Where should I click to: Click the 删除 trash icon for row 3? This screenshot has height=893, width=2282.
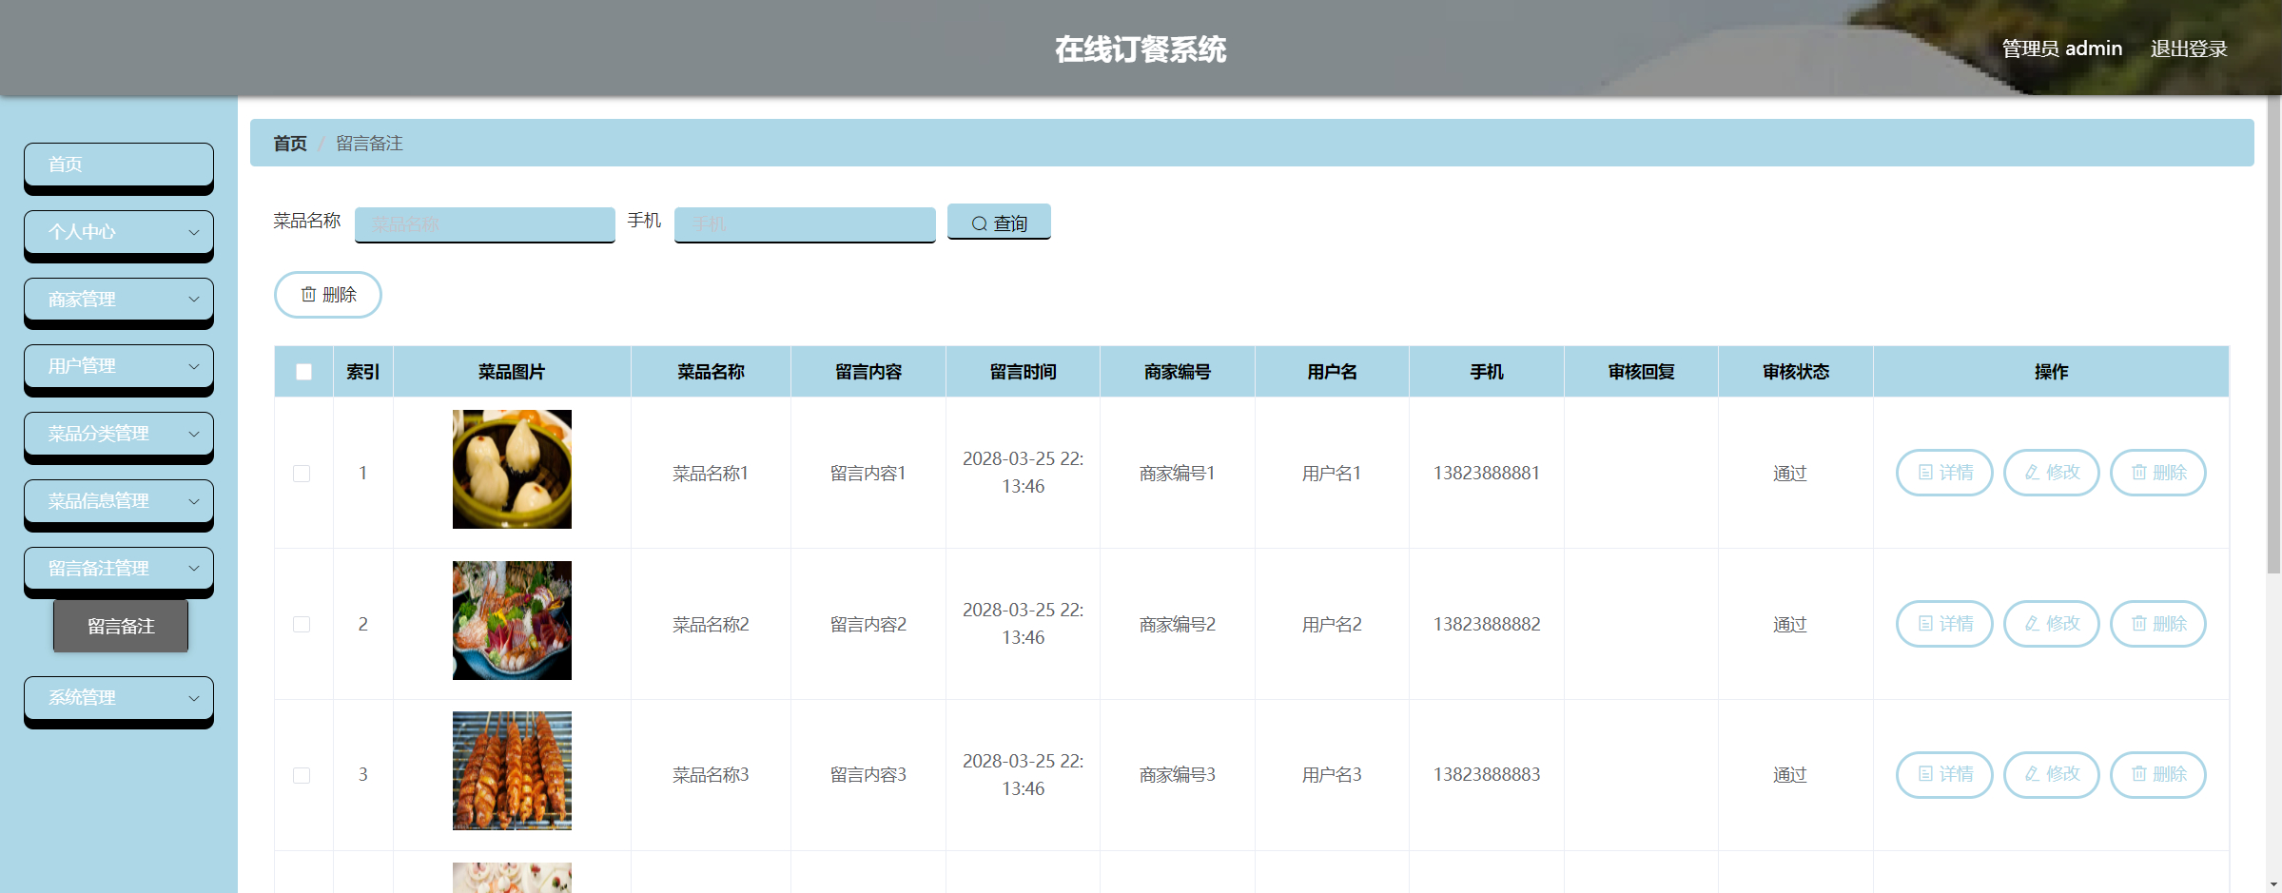click(x=2138, y=774)
